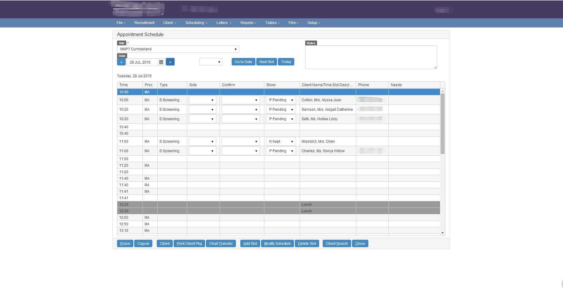Click the Phone column header
This screenshot has width=563, height=288.
372,85
